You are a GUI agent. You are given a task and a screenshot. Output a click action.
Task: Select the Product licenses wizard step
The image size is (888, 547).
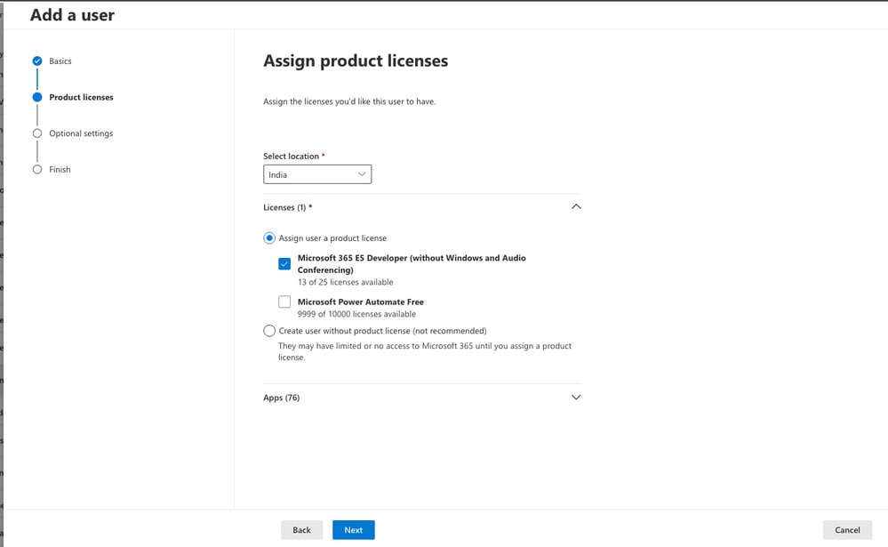click(81, 97)
